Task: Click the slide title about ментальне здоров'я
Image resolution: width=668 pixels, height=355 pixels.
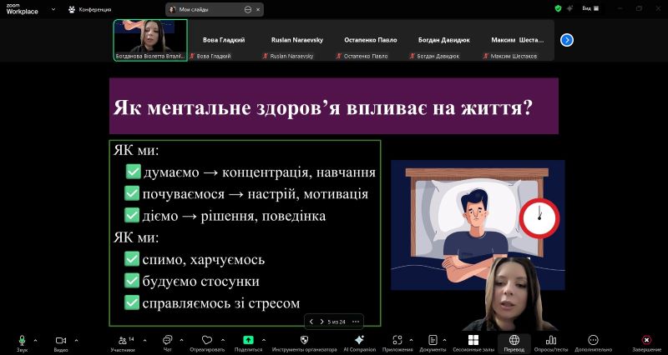Action: (x=322, y=108)
